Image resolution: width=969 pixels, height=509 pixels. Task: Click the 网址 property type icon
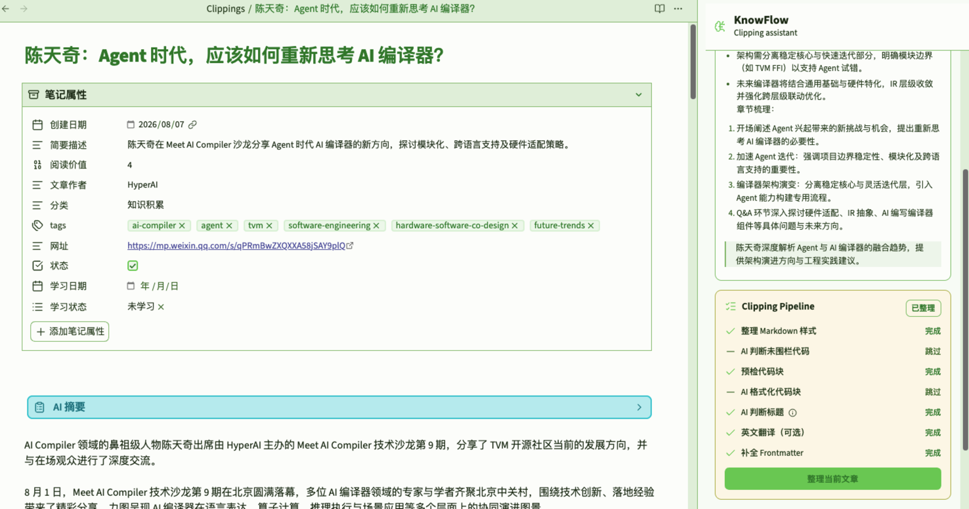click(37, 246)
